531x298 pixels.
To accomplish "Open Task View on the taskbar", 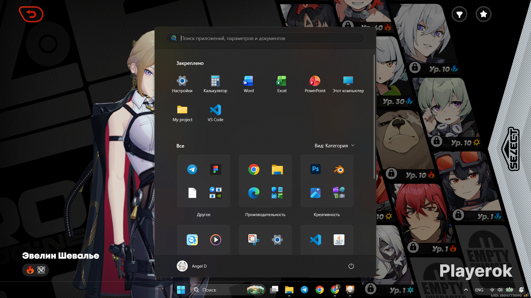I will tap(274, 290).
